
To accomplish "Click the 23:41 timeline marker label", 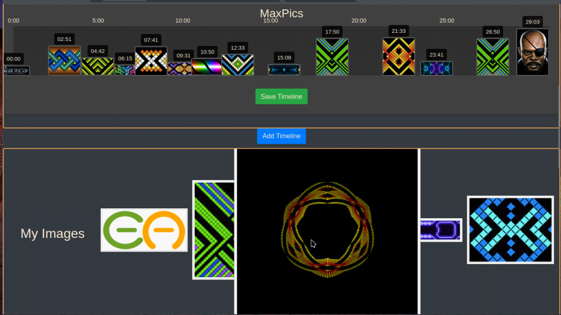I will [436, 55].
